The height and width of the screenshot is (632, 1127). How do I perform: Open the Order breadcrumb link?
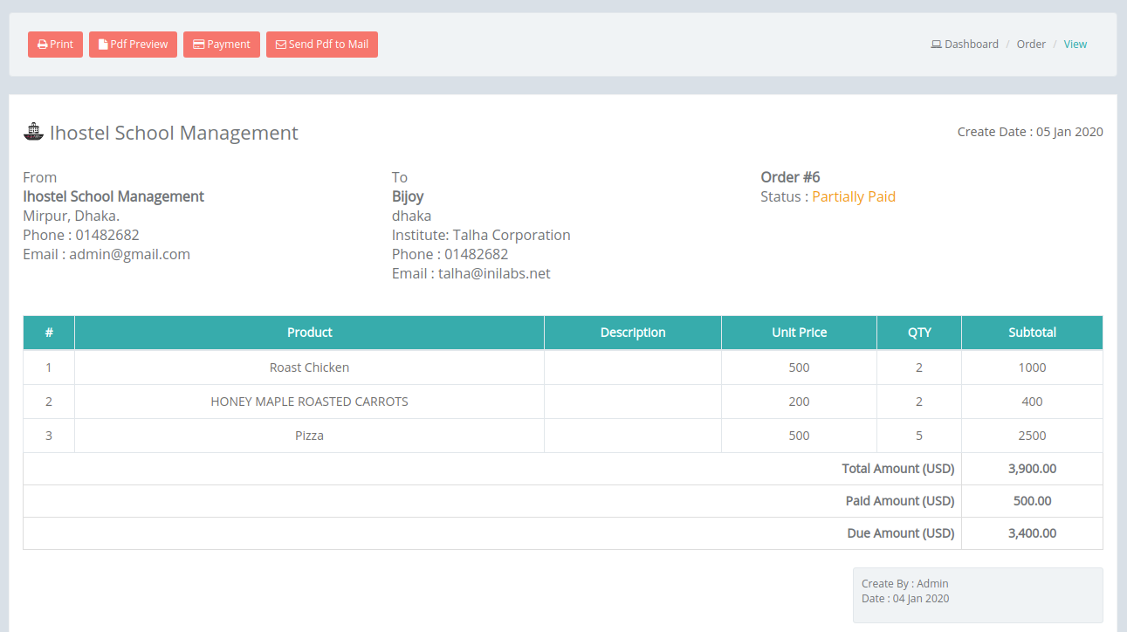1031,45
